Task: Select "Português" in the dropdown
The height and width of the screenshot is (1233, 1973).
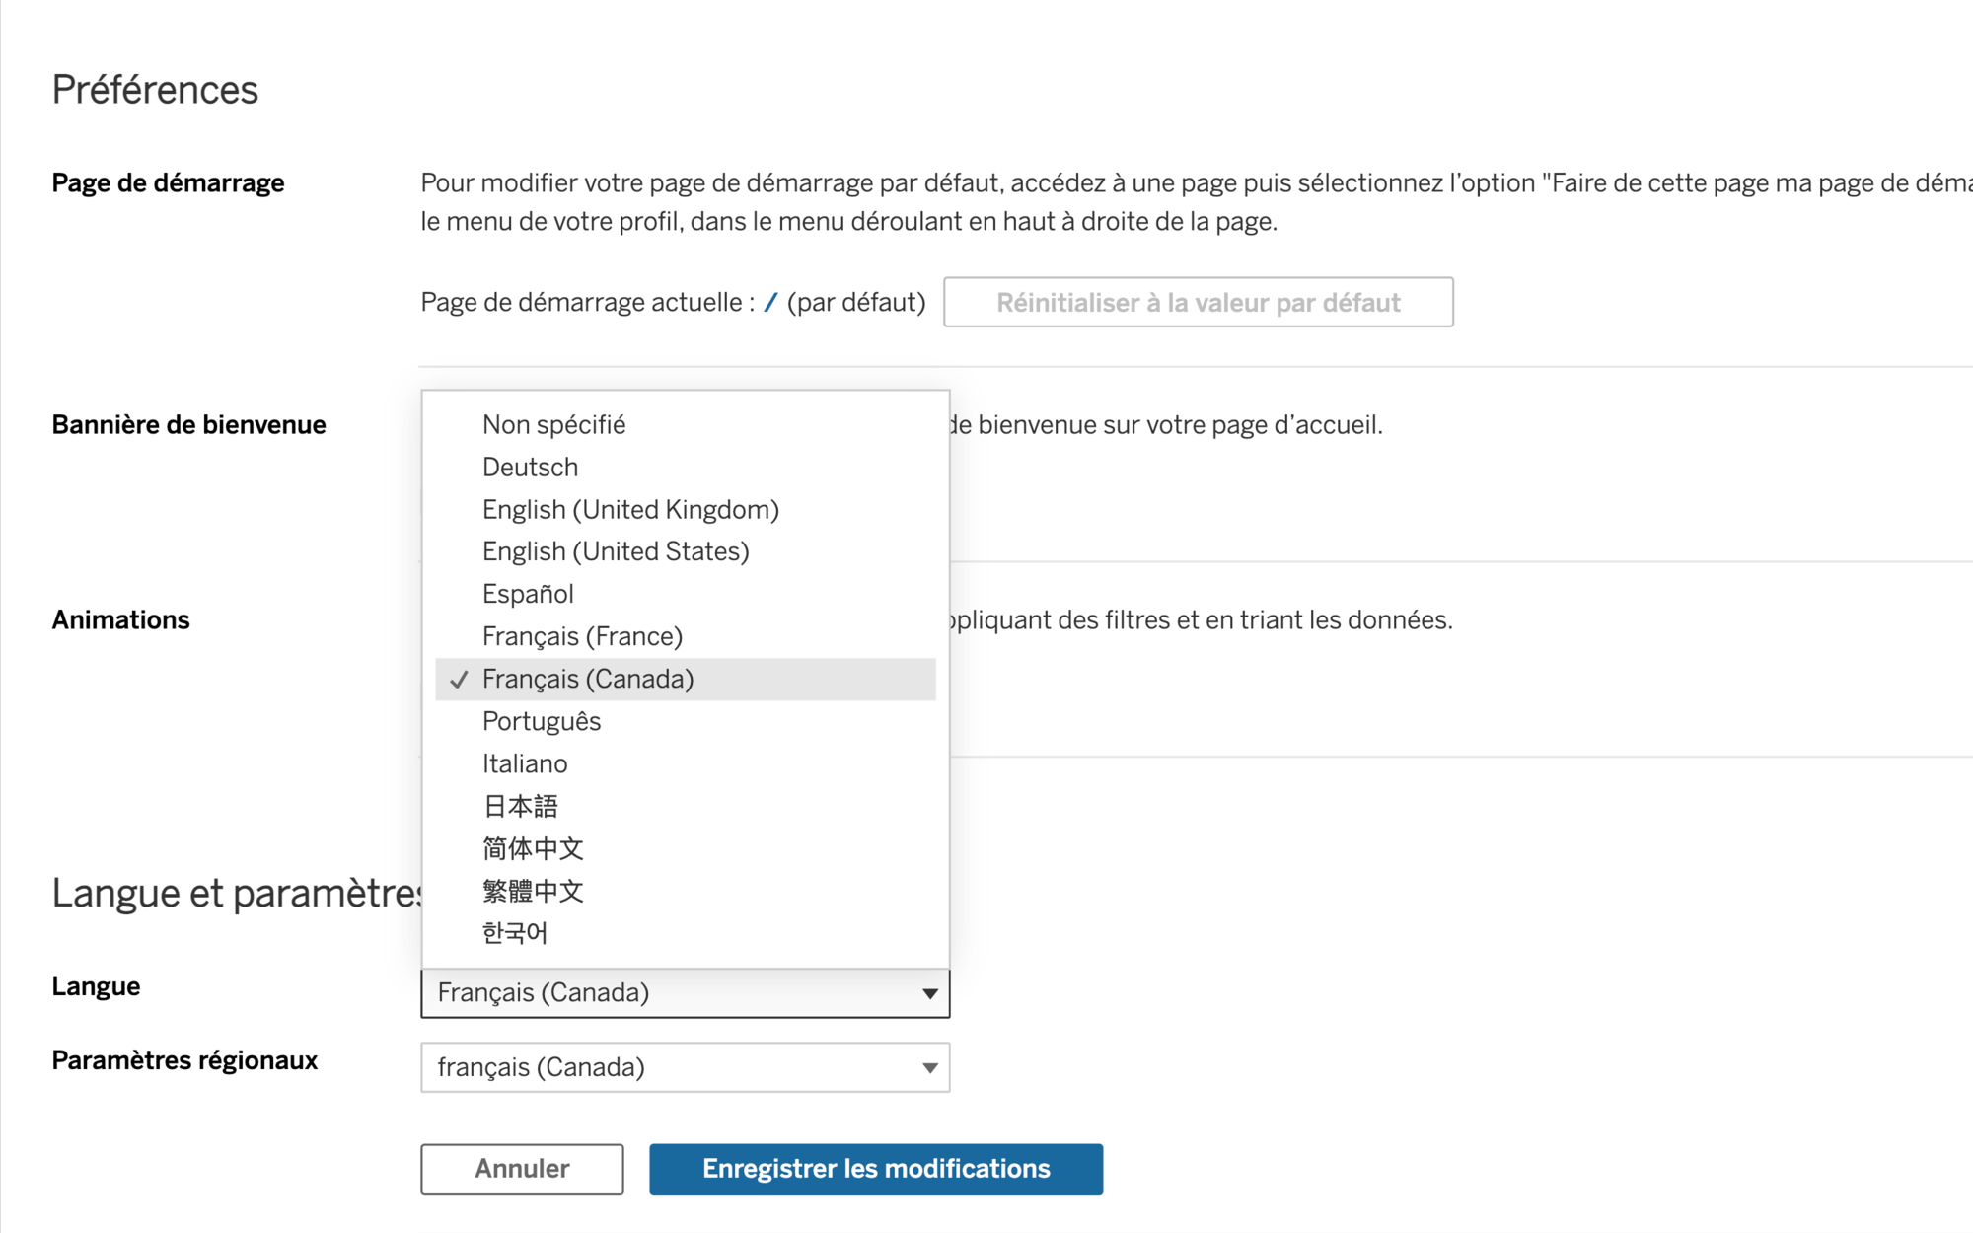Action: coord(541,721)
